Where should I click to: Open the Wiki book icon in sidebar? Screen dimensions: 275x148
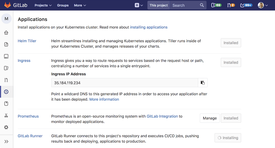coord(6,104)
